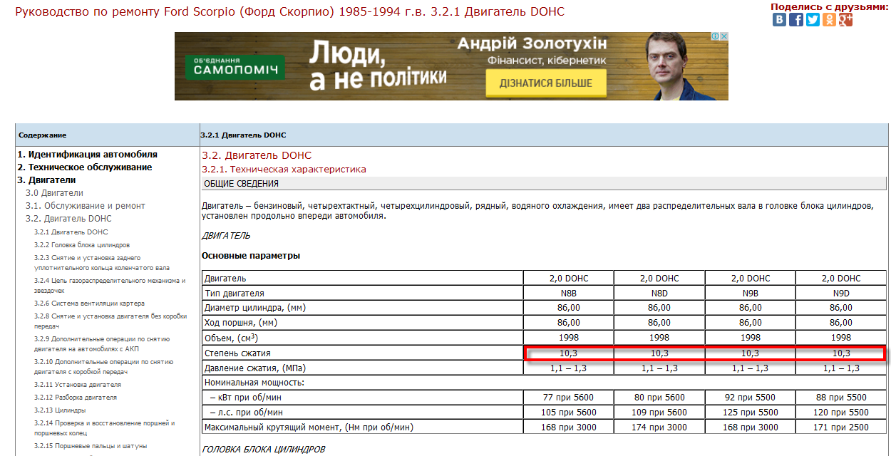Click the Содержание sidebar header
Screen dimensions: 891x456
(43, 135)
